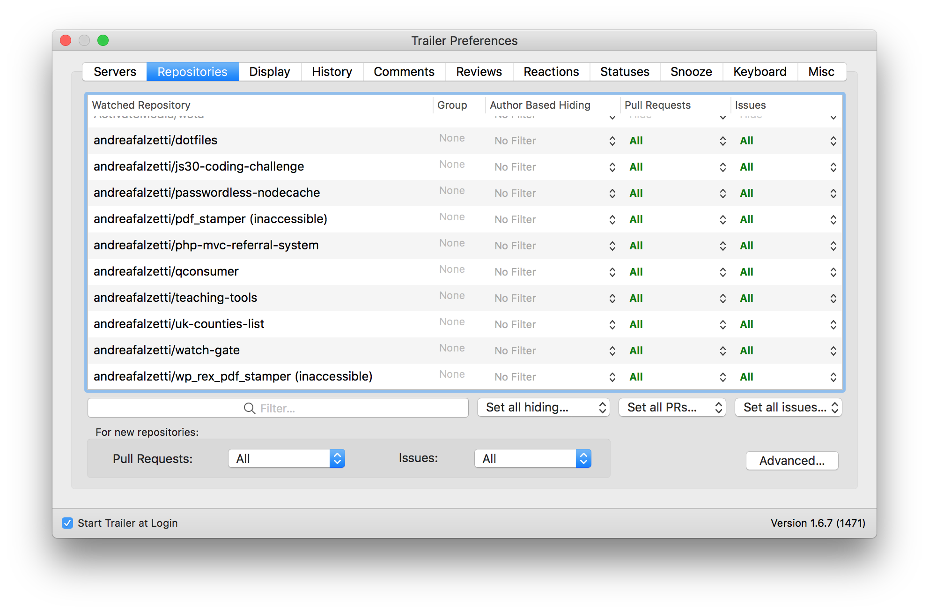Click the green zoom window button
Viewport: 929px width, 613px height.
pyautogui.click(x=103, y=41)
